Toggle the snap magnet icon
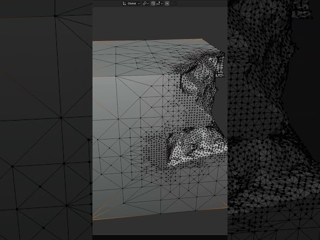Viewport: 320px width, 240px height. point(153,3)
